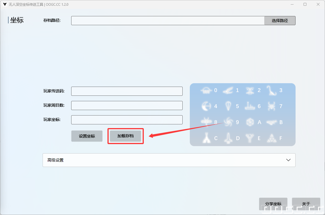This screenshot has width=325, height=215.
Task: Pick the dinosaur glyph labeled 3
Action: coord(271,90)
